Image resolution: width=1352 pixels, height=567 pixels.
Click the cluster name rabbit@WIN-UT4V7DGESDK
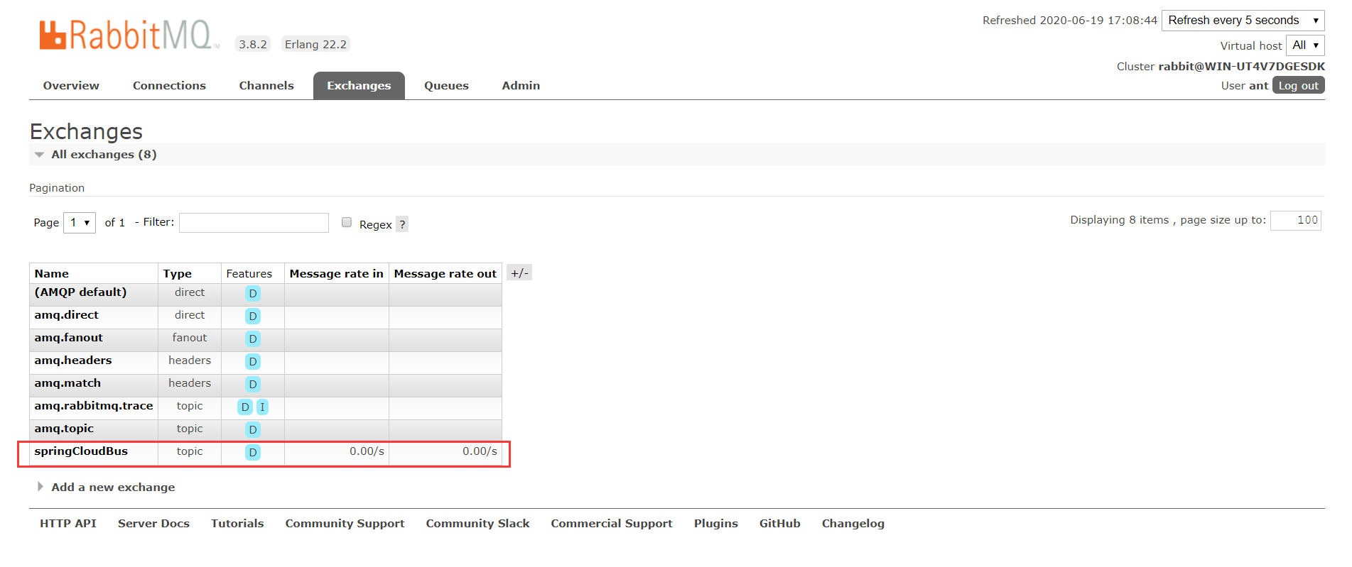click(x=1242, y=66)
